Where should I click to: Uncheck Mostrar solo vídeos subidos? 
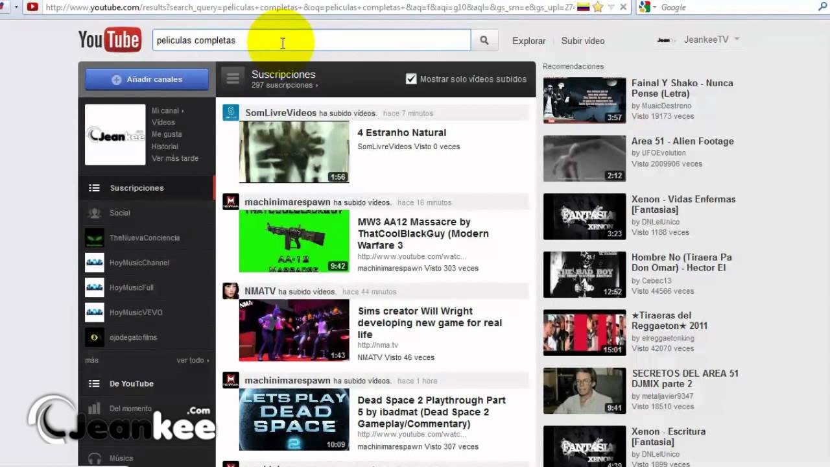coord(411,79)
